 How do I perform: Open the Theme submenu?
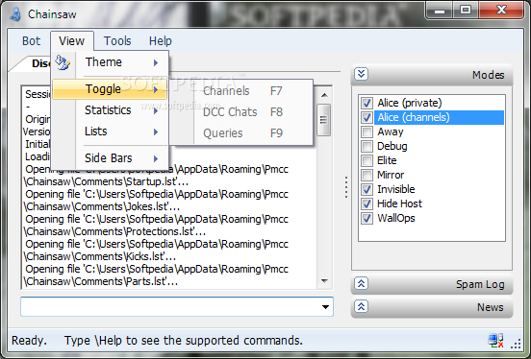111,62
